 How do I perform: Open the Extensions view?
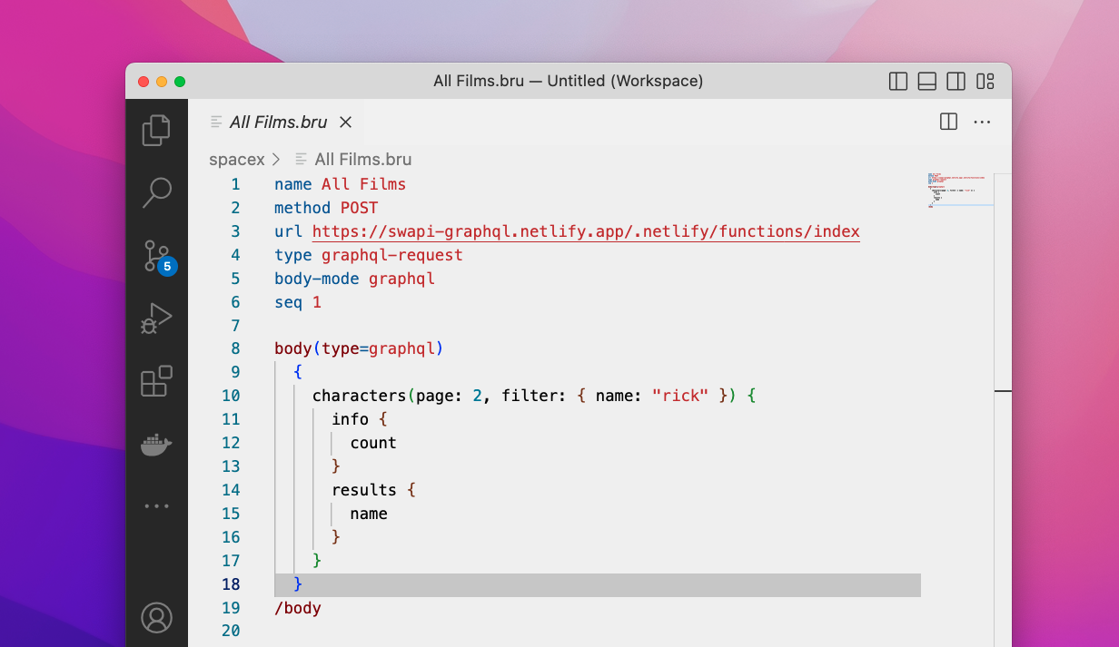(156, 381)
